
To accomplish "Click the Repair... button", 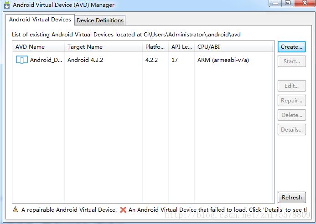I will tap(291, 101).
